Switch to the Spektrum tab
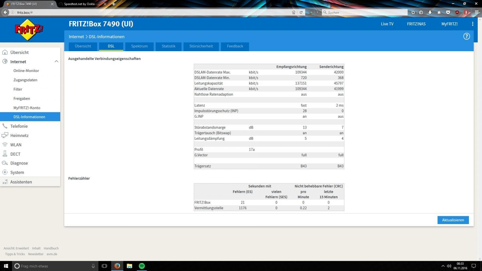Image resolution: width=482 pixels, height=271 pixels. coord(139,46)
